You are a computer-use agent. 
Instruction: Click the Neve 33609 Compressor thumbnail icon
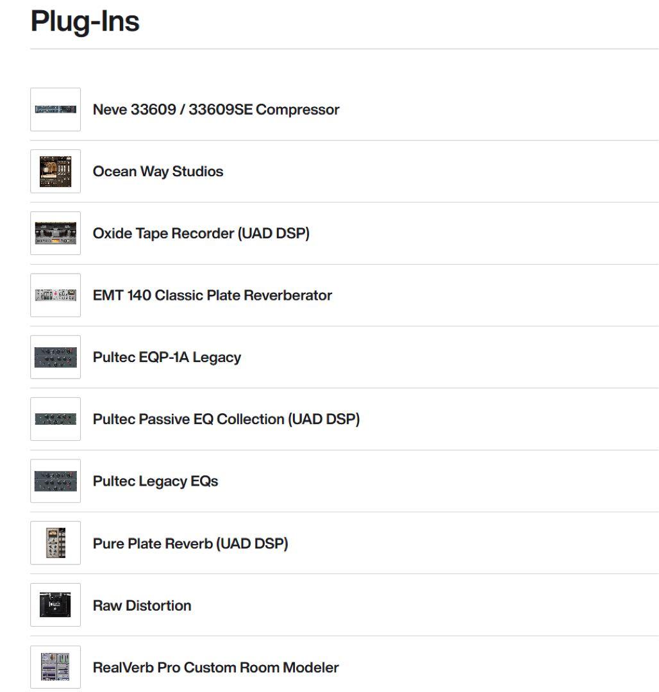[x=55, y=110]
